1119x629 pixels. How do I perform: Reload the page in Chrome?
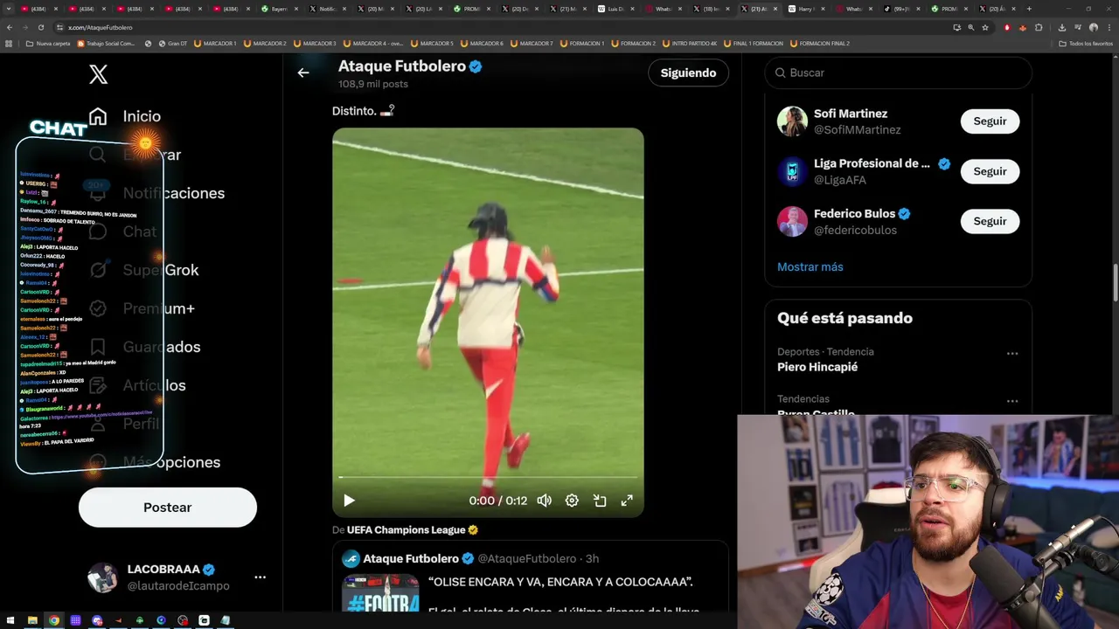(40, 27)
